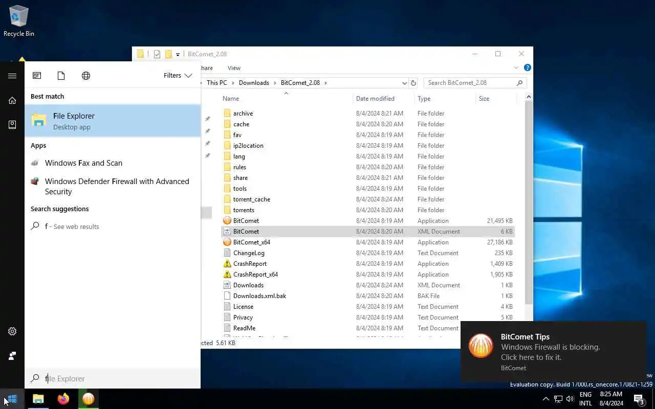Open Settings gear in search sidebar
The height and width of the screenshot is (409, 655).
pyautogui.click(x=12, y=331)
